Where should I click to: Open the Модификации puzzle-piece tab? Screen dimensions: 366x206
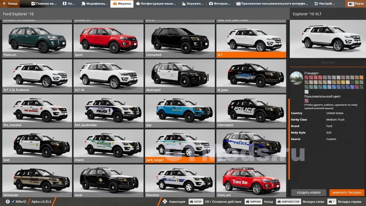coord(94,4)
